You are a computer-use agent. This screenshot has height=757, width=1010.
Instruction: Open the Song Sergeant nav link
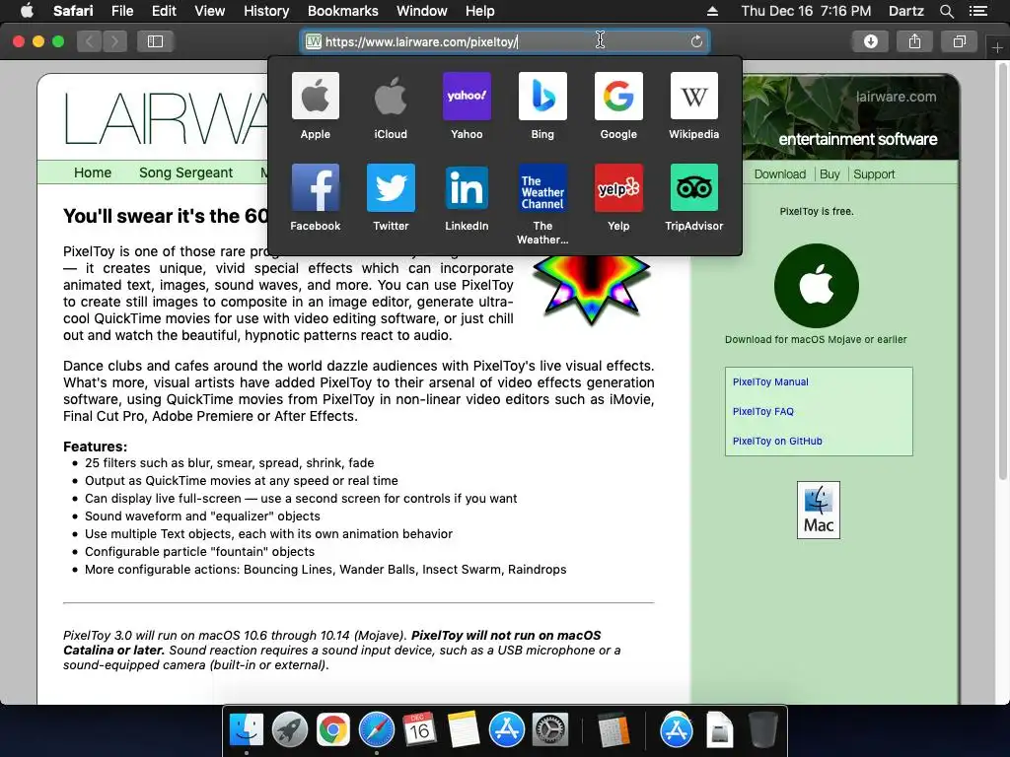click(185, 172)
